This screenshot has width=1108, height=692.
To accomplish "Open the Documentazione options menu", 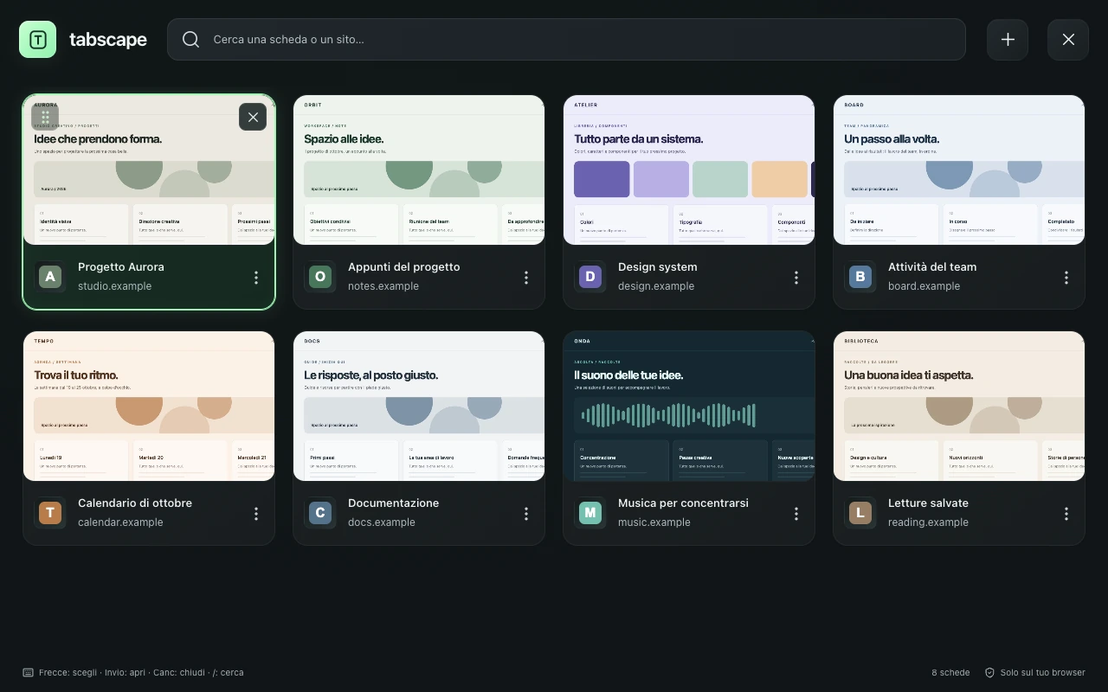I will 526,513.
